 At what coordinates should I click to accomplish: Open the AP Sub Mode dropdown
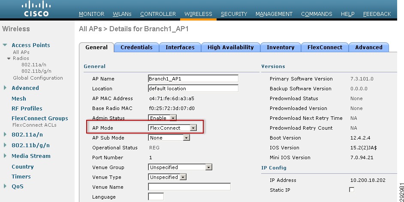click(169, 138)
